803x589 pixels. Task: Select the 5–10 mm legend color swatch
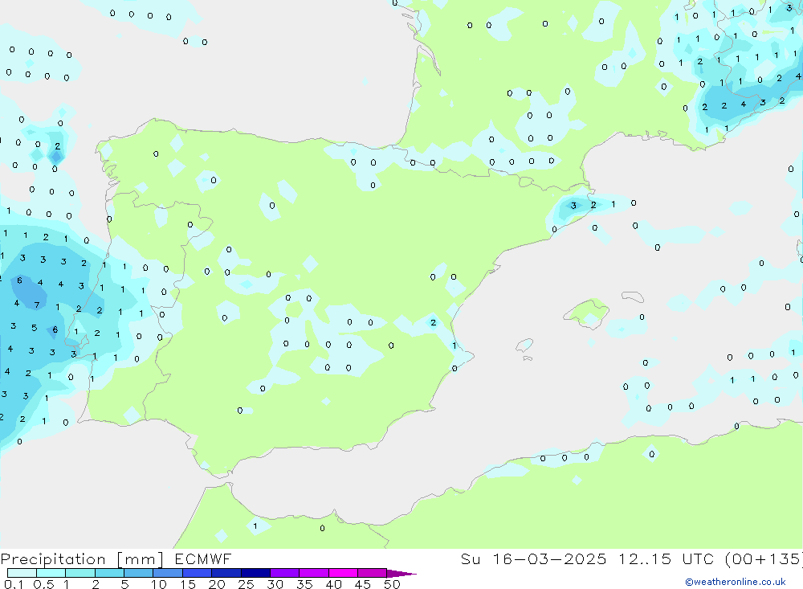[139, 573]
